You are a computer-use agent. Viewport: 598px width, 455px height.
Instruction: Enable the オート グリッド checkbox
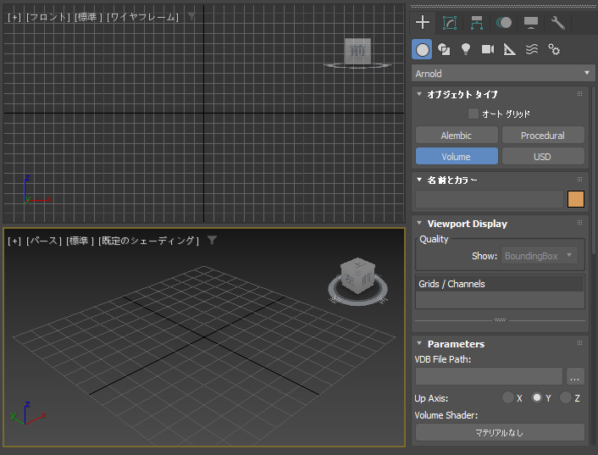tap(473, 114)
